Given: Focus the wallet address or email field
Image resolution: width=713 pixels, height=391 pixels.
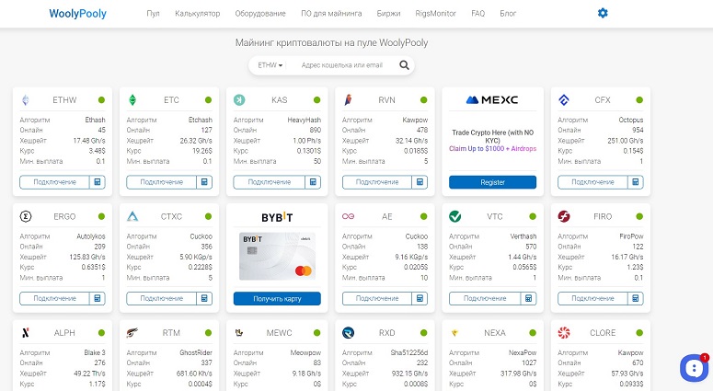Looking at the screenshot, I should 342,65.
